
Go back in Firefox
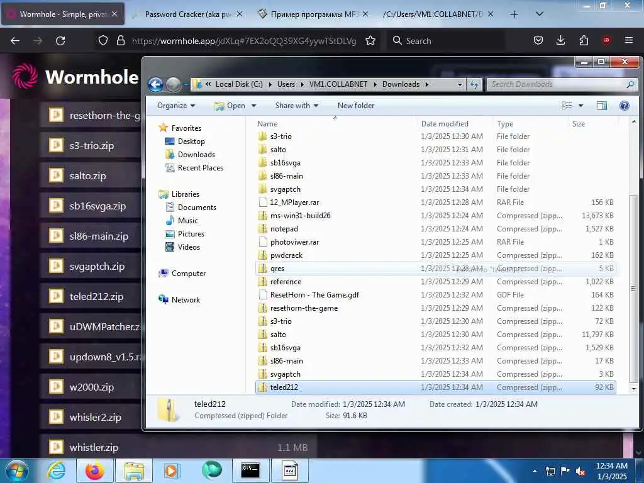(x=15, y=41)
